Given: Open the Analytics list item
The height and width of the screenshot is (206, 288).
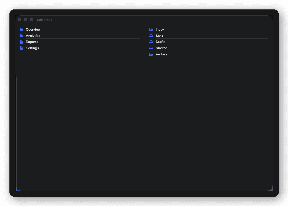Looking at the screenshot, I should (80, 36).
